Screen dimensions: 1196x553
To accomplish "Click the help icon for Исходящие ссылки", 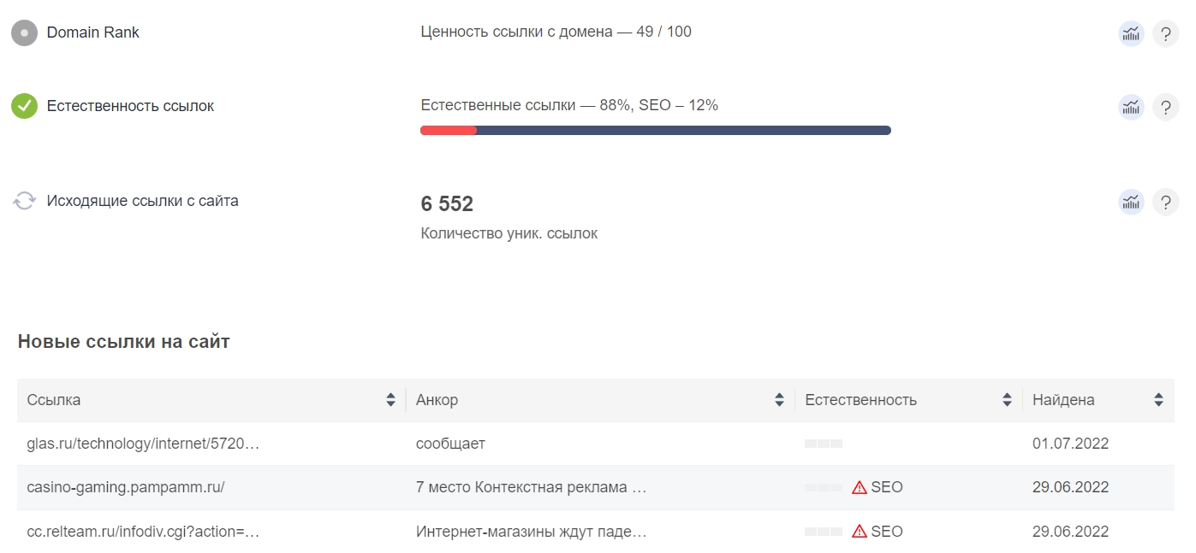I will click(x=1165, y=202).
